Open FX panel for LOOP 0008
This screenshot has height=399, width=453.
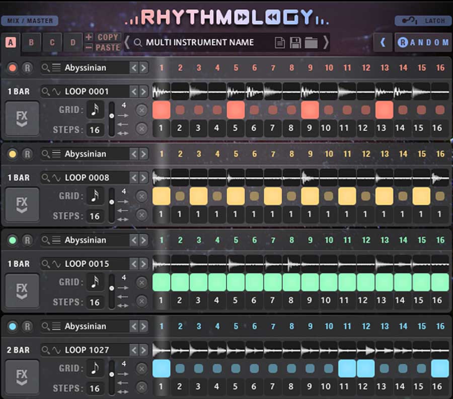click(22, 204)
